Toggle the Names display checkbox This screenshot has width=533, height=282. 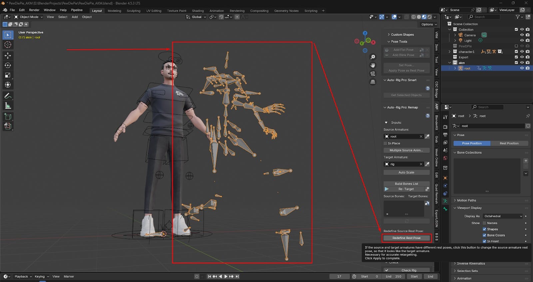pyautogui.click(x=484, y=223)
